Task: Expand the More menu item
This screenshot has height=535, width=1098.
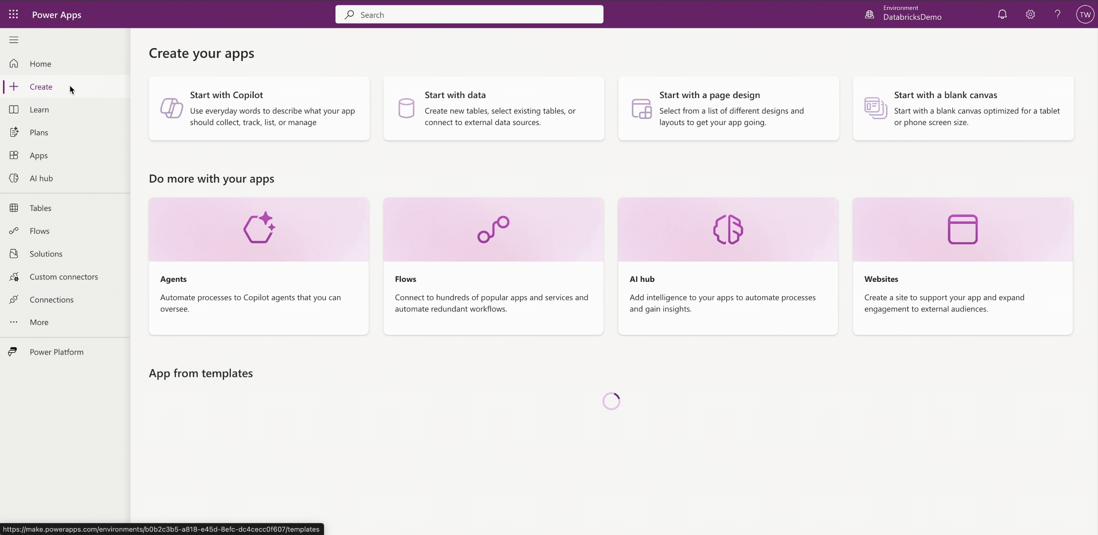Action: point(39,322)
